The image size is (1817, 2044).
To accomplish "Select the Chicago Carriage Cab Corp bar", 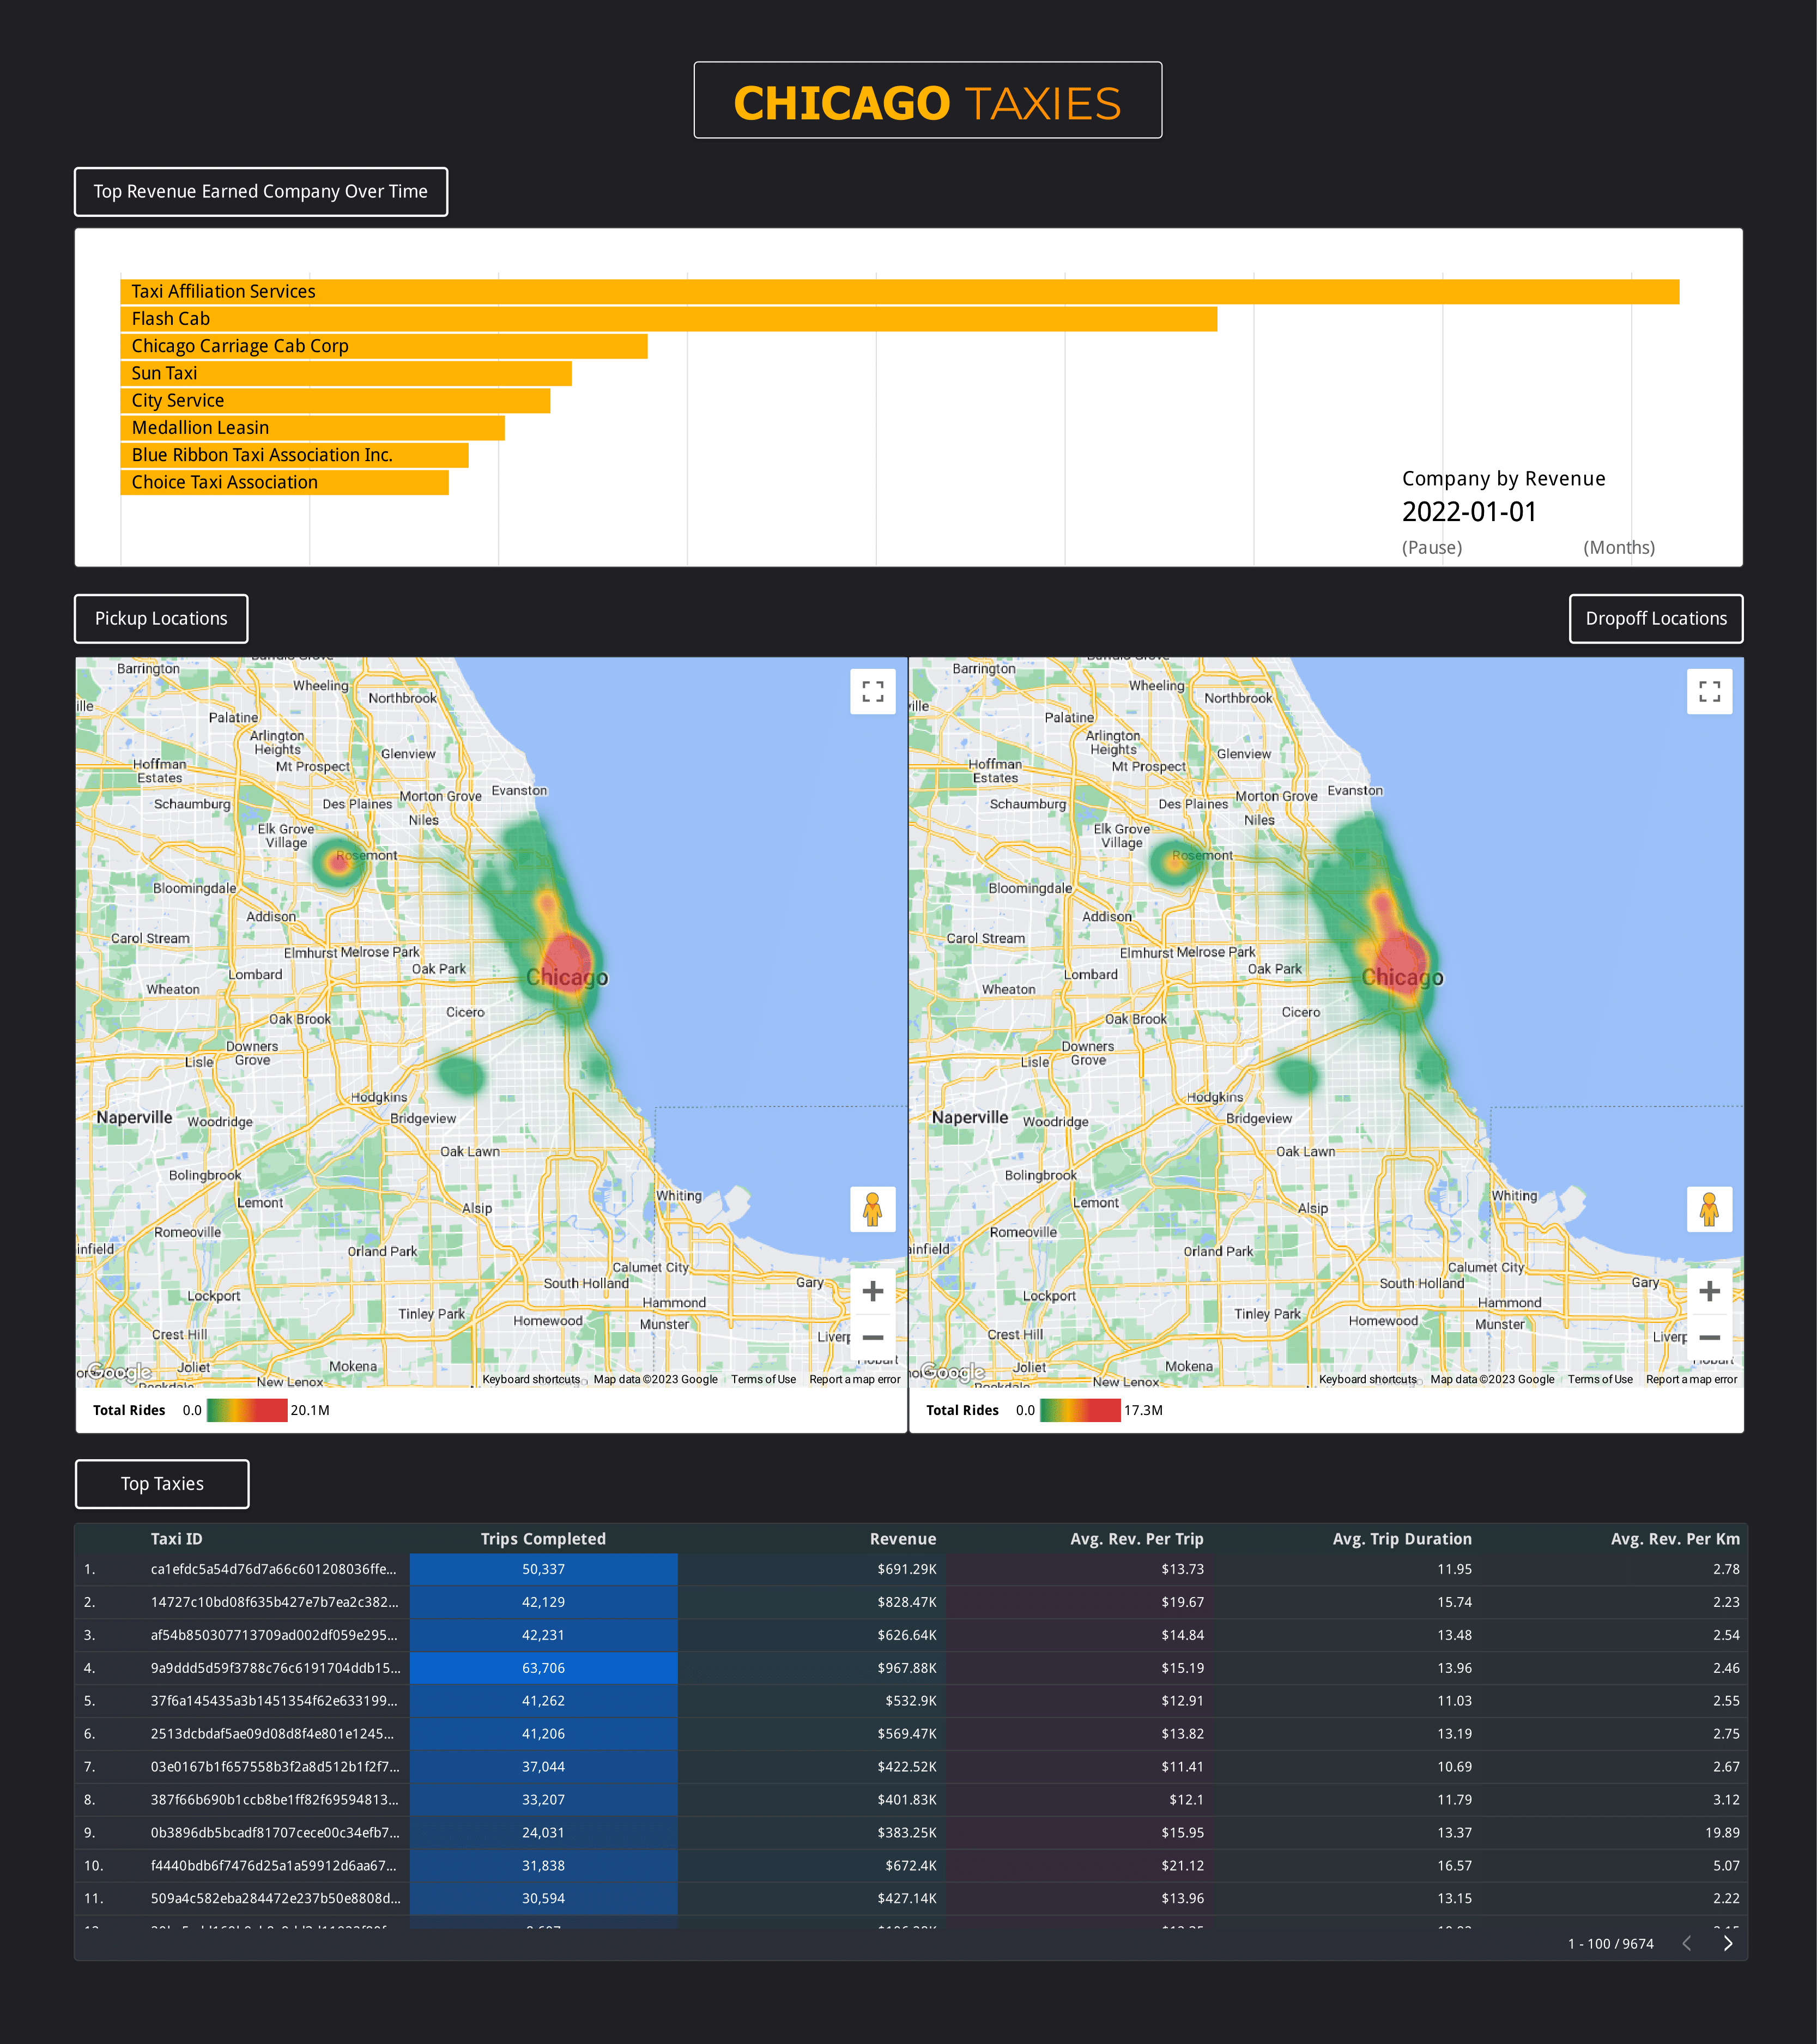I will [x=383, y=346].
